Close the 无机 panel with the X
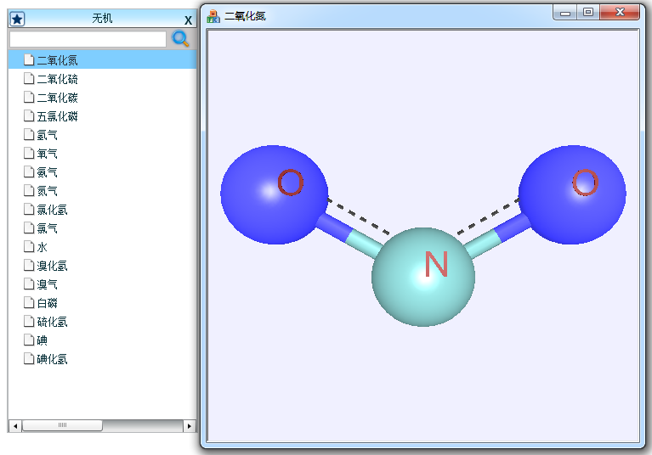 (188, 20)
